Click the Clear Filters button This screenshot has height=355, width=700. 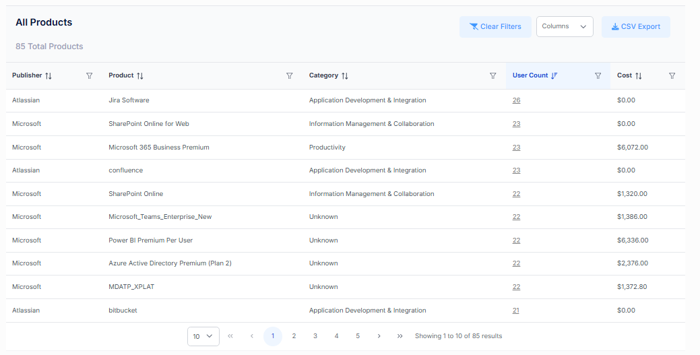495,27
